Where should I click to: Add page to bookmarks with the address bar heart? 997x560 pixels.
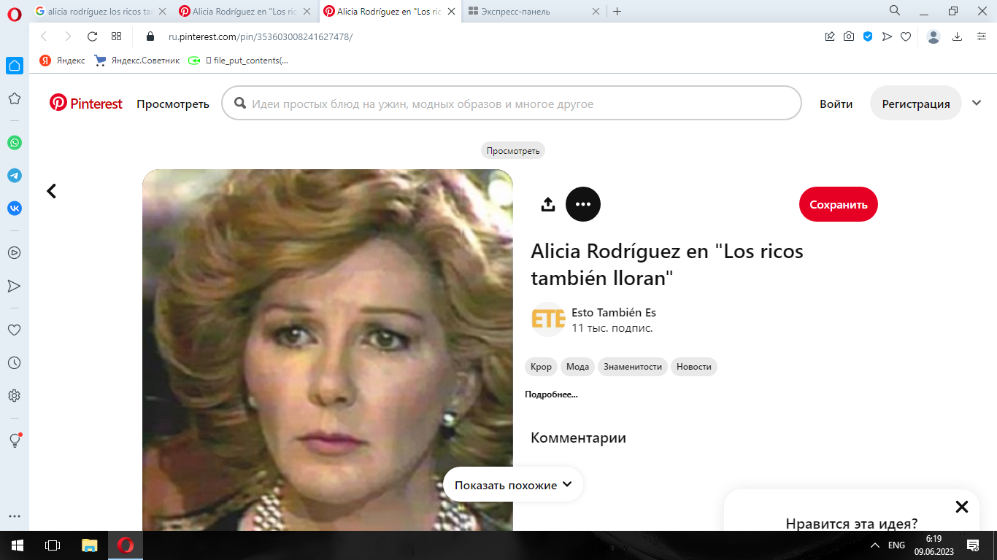906,36
